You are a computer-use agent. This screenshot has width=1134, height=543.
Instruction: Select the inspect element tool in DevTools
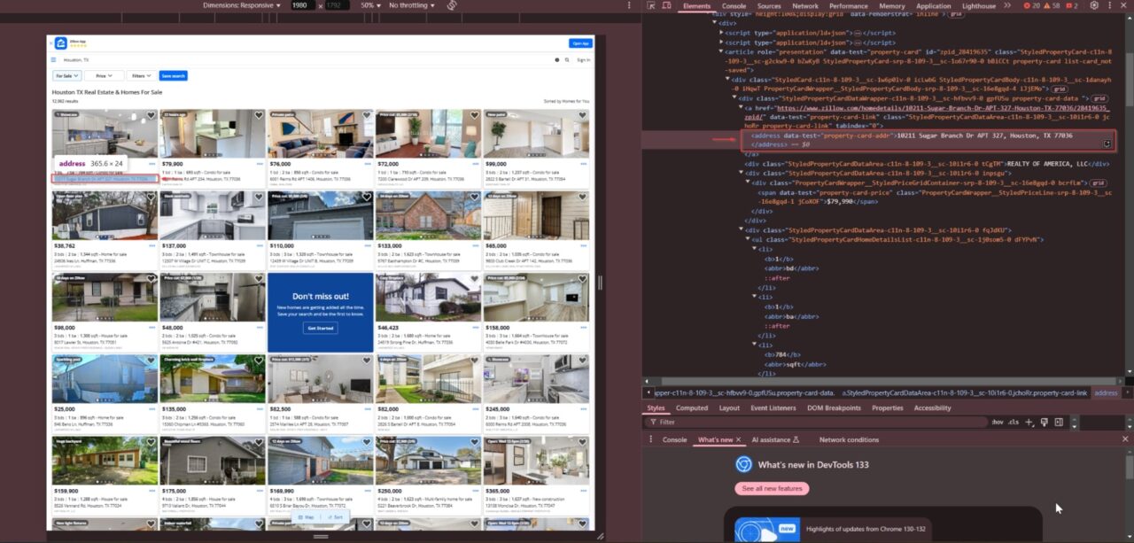653,5
